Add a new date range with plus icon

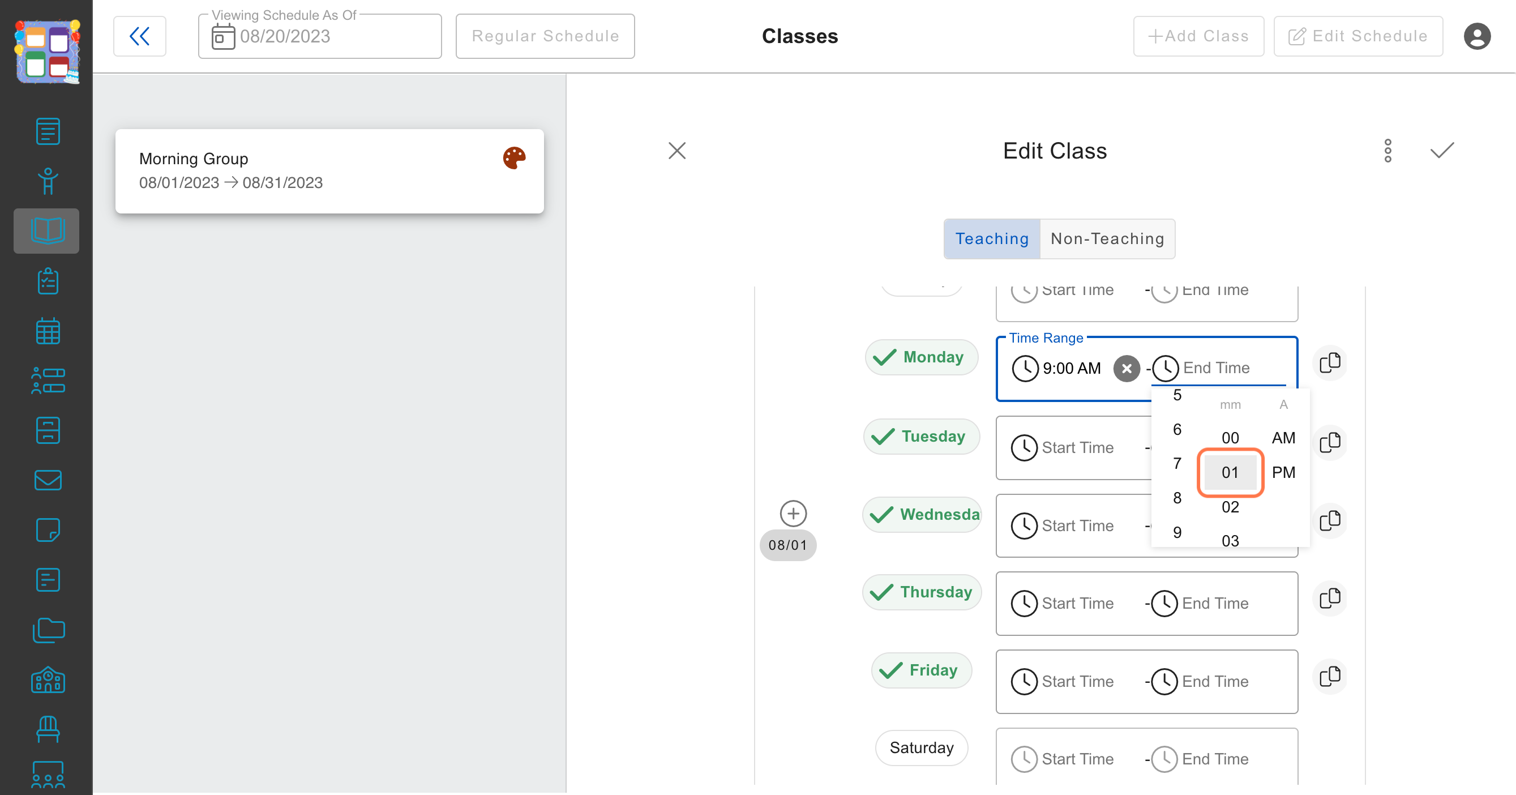pyautogui.click(x=793, y=514)
